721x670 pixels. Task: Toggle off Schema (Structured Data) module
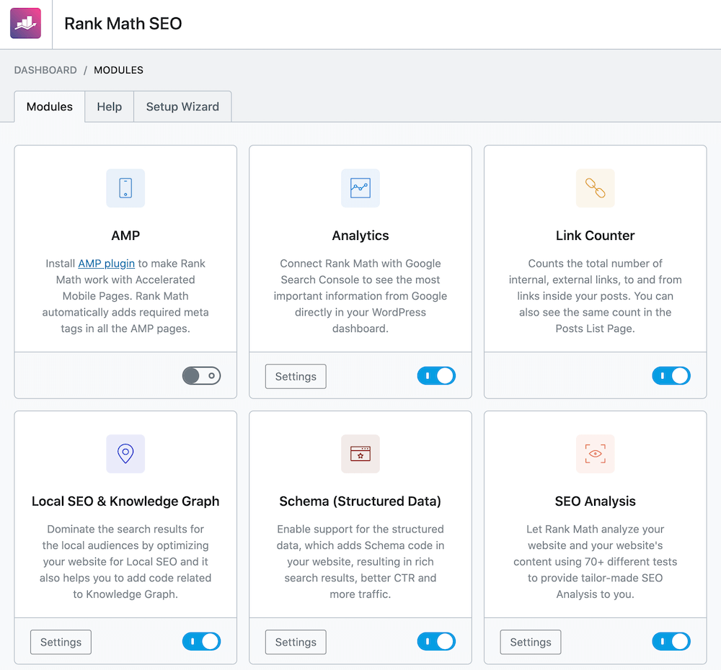point(436,641)
